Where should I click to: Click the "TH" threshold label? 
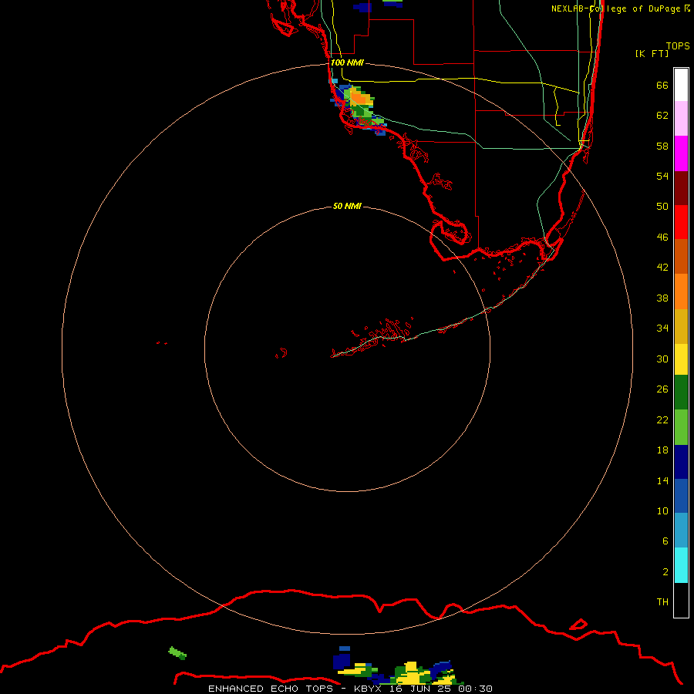(662, 602)
